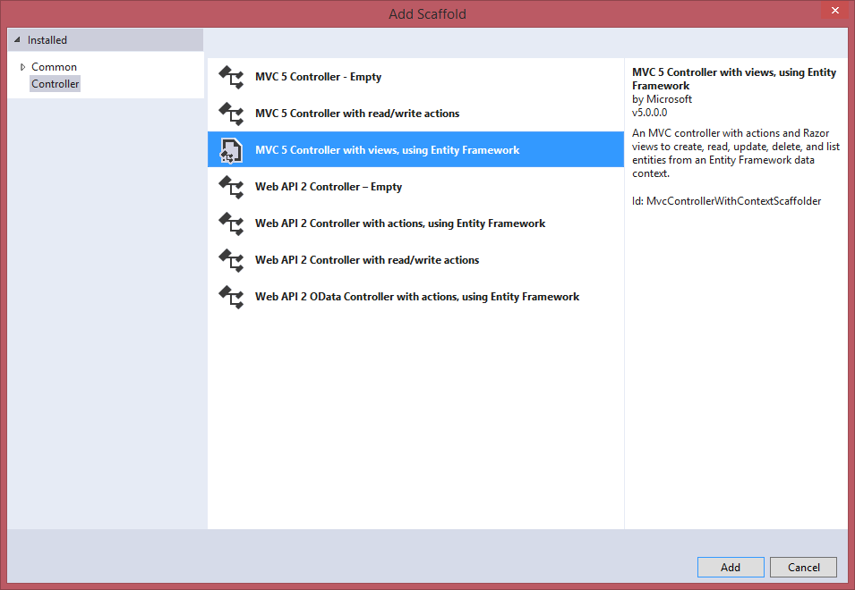Click icon of MVC 5 Controller with views, Entity Framework
This screenshot has height=590, width=855.
[x=231, y=150]
